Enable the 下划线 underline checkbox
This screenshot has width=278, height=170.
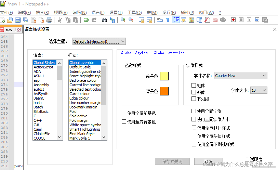(194, 99)
